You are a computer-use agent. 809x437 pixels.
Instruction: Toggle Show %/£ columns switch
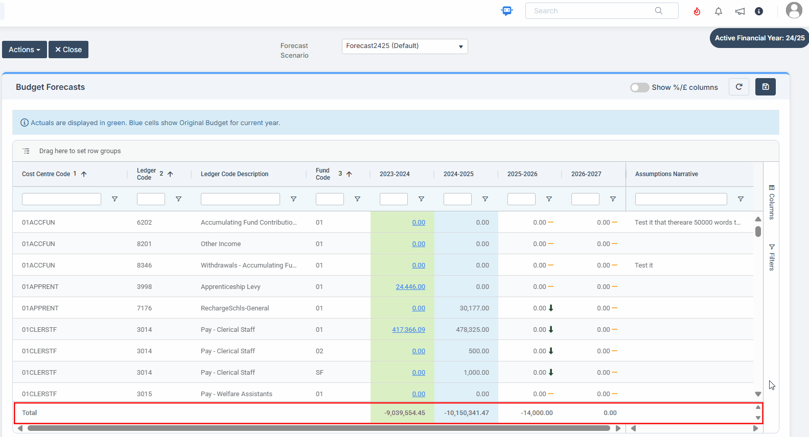coord(639,87)
